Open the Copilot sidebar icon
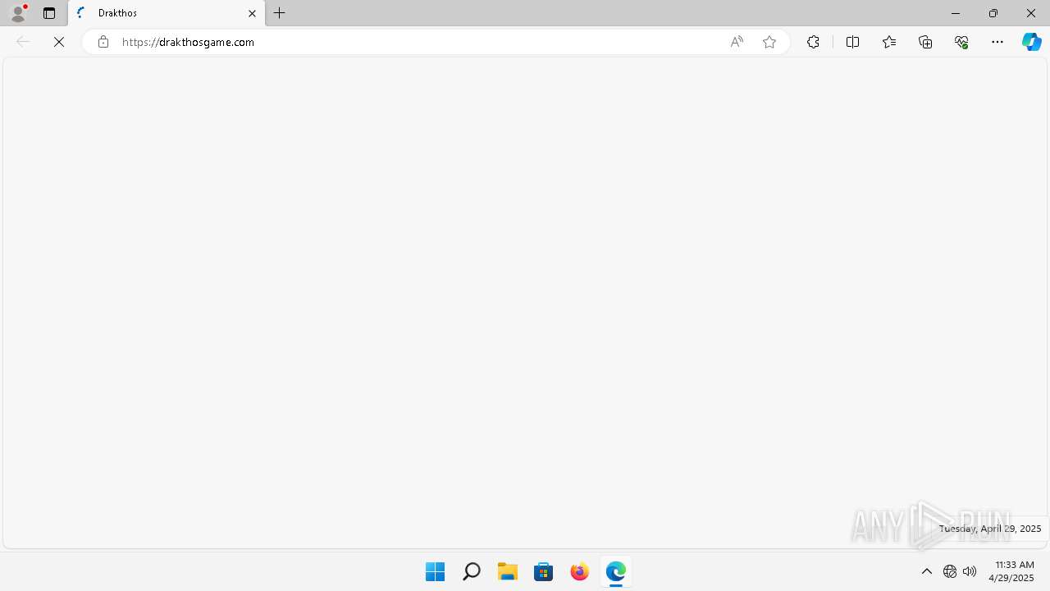This screenshot has height=591, width=1050. coord(1032,42)
